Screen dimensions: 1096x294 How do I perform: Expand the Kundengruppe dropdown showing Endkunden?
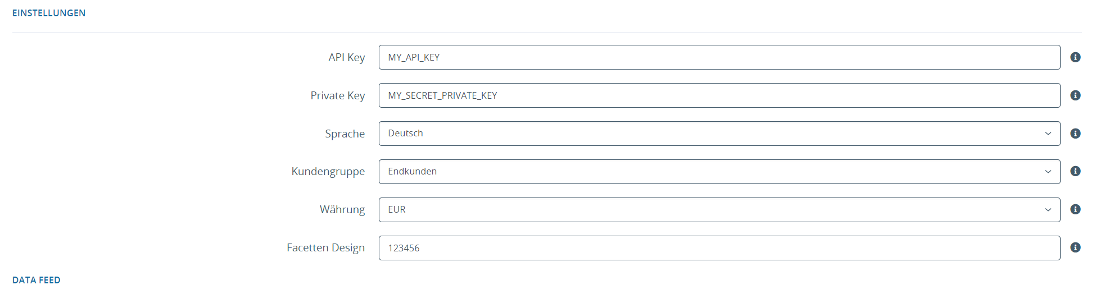(x=719, y=172)
